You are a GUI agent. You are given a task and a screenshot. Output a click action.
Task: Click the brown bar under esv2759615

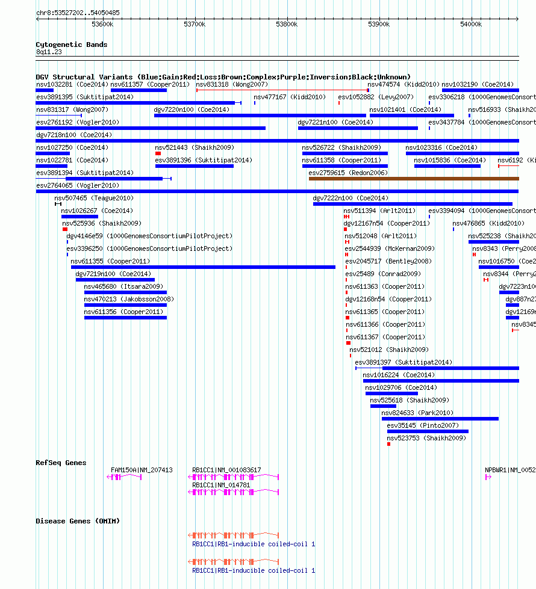414,179
